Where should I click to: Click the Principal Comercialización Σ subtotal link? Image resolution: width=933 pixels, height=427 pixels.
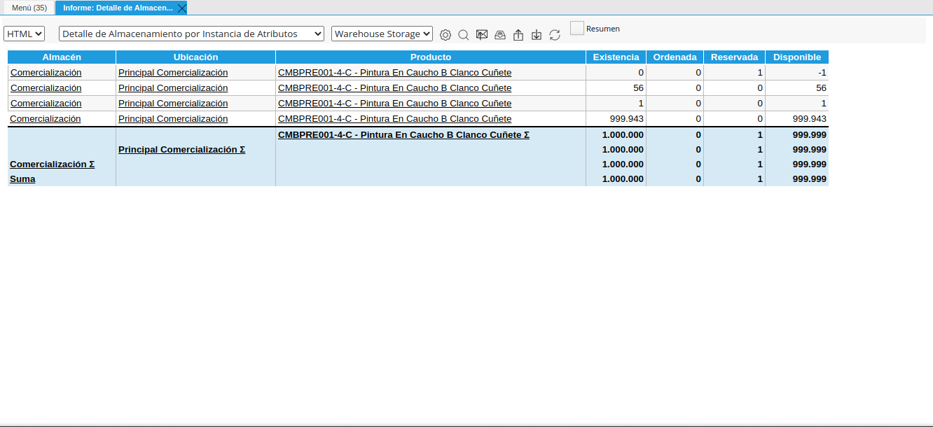coord(181,149)
